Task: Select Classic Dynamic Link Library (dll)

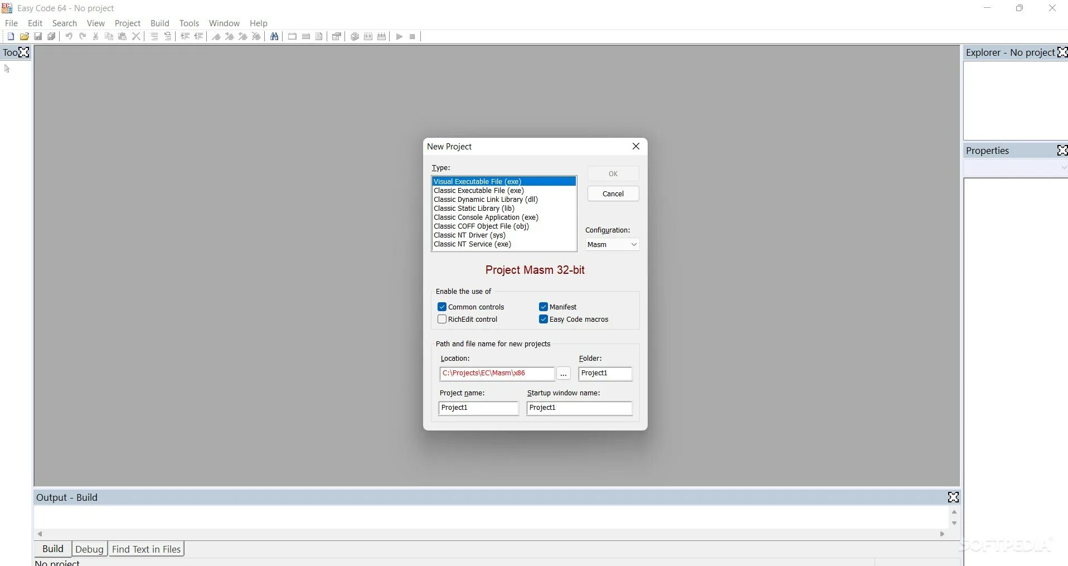Action: point(504,199)
